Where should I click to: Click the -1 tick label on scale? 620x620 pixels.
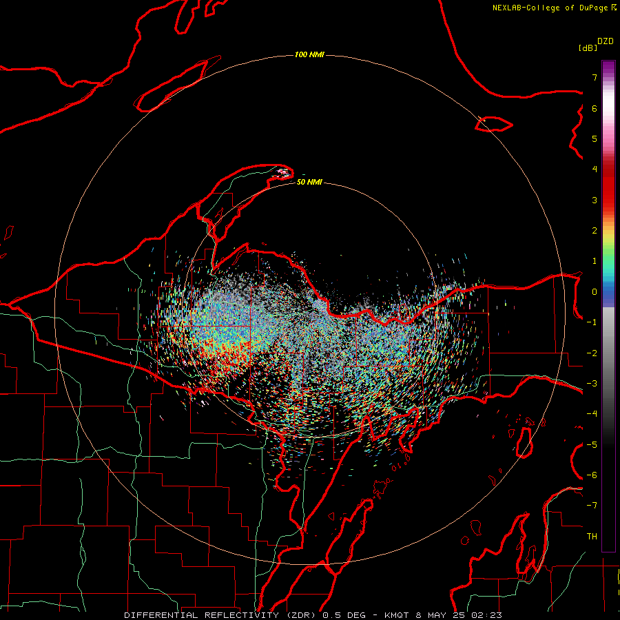pos(592,322)
